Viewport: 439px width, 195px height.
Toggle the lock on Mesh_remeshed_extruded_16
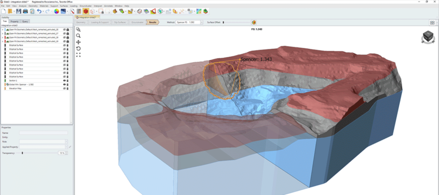(67, 29)
